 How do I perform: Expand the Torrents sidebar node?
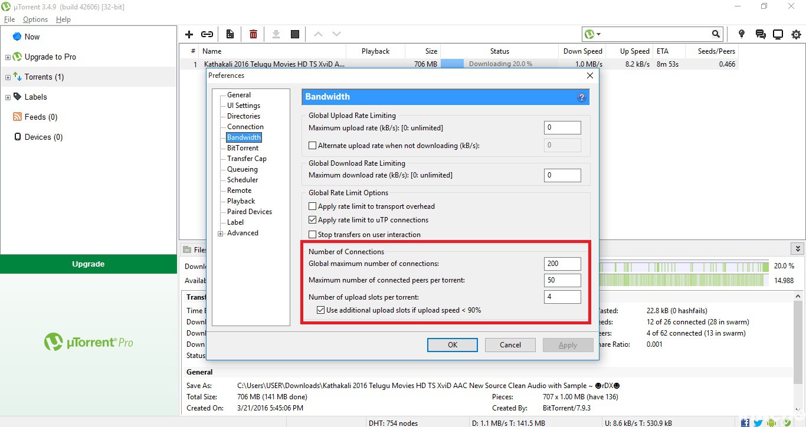pos(8,77)
